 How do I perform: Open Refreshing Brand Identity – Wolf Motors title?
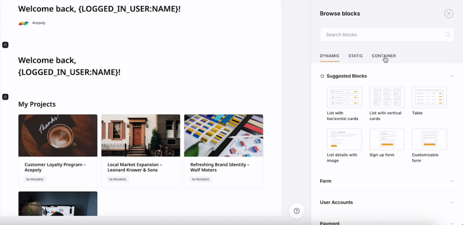219,168
